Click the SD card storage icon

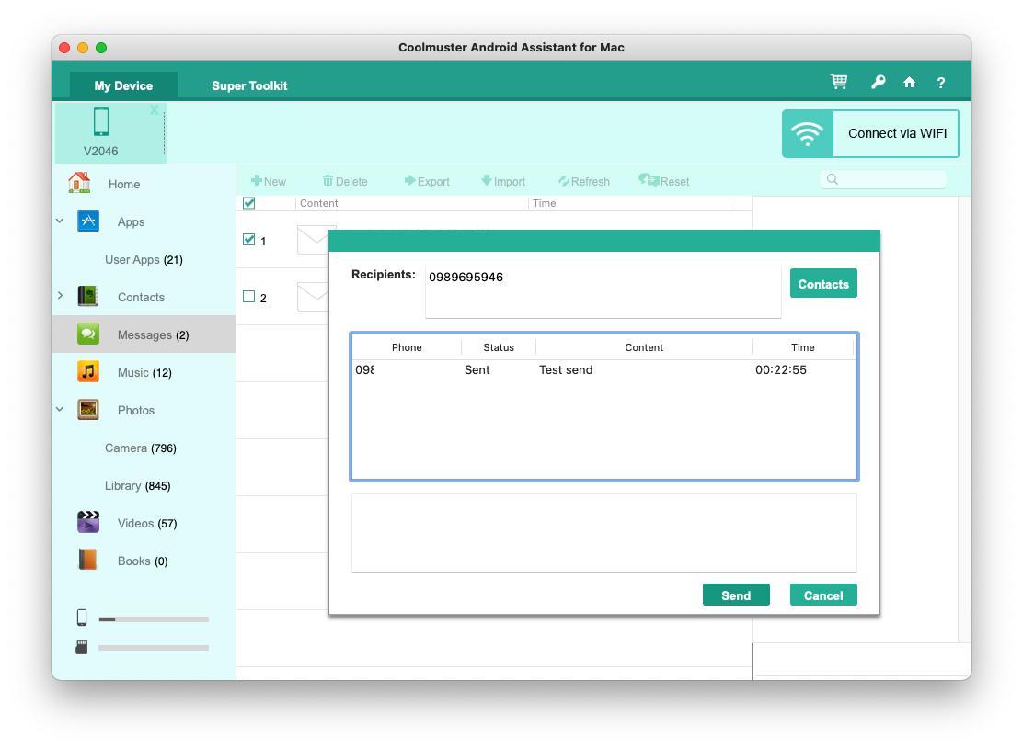(82, 647)
